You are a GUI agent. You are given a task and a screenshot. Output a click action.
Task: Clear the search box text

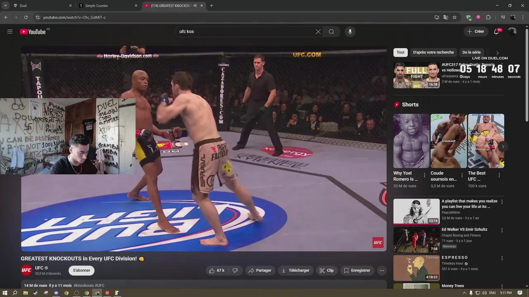click(x=318, y=31)
